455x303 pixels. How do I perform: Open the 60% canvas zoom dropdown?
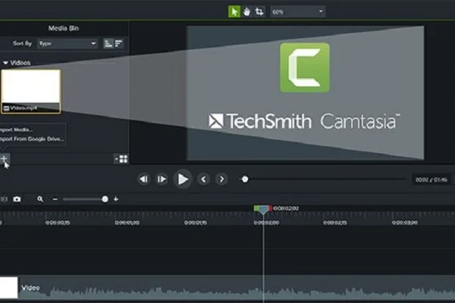pos(298,12)
